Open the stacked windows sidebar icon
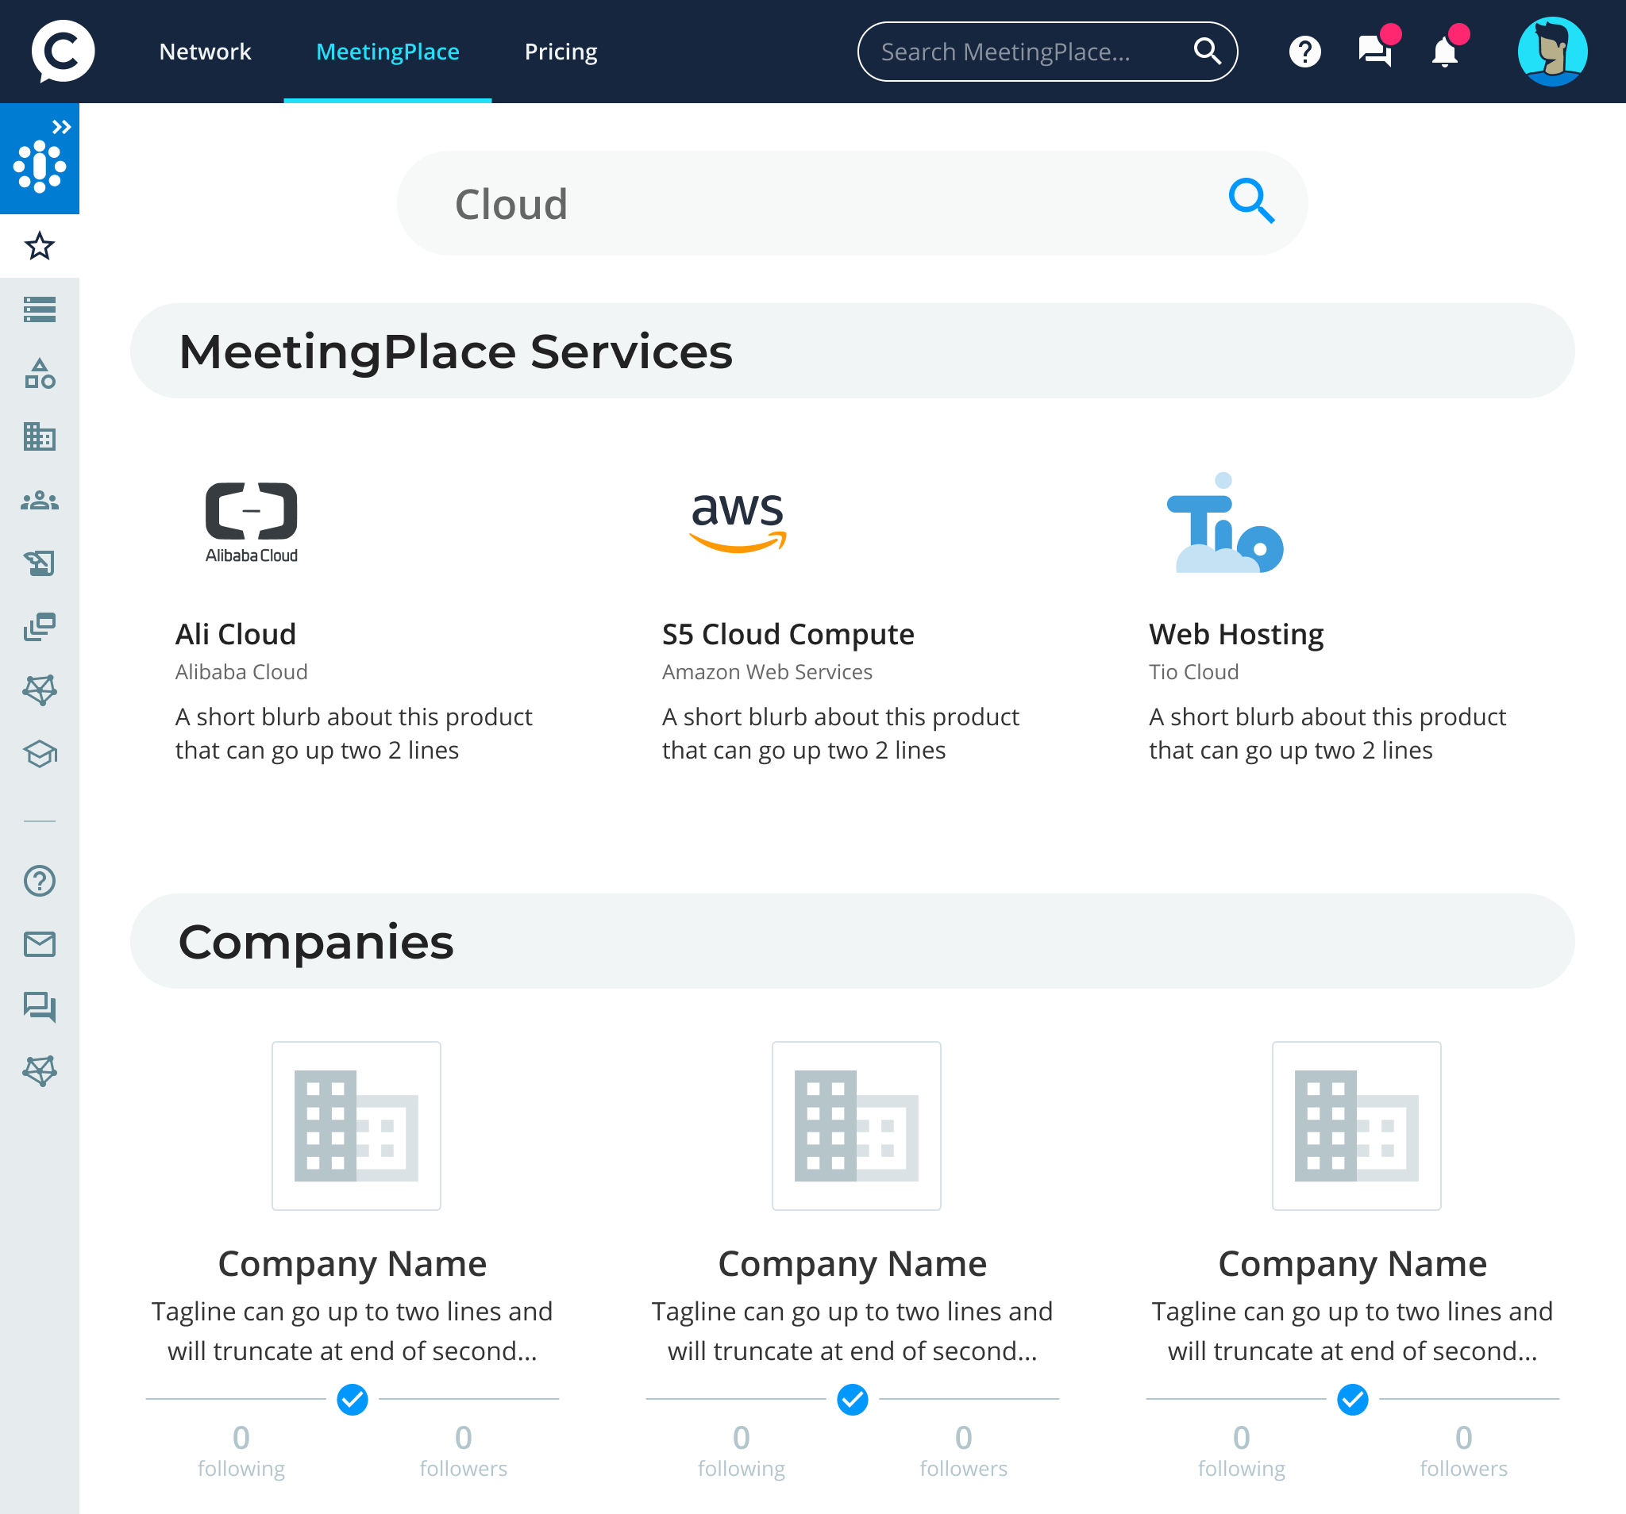 (x=39, y=627)
